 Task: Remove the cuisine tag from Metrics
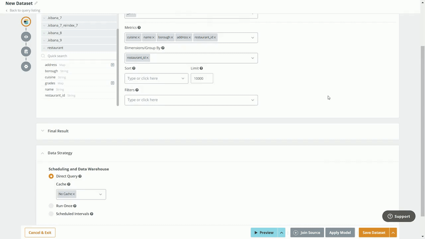click(139, 38)
